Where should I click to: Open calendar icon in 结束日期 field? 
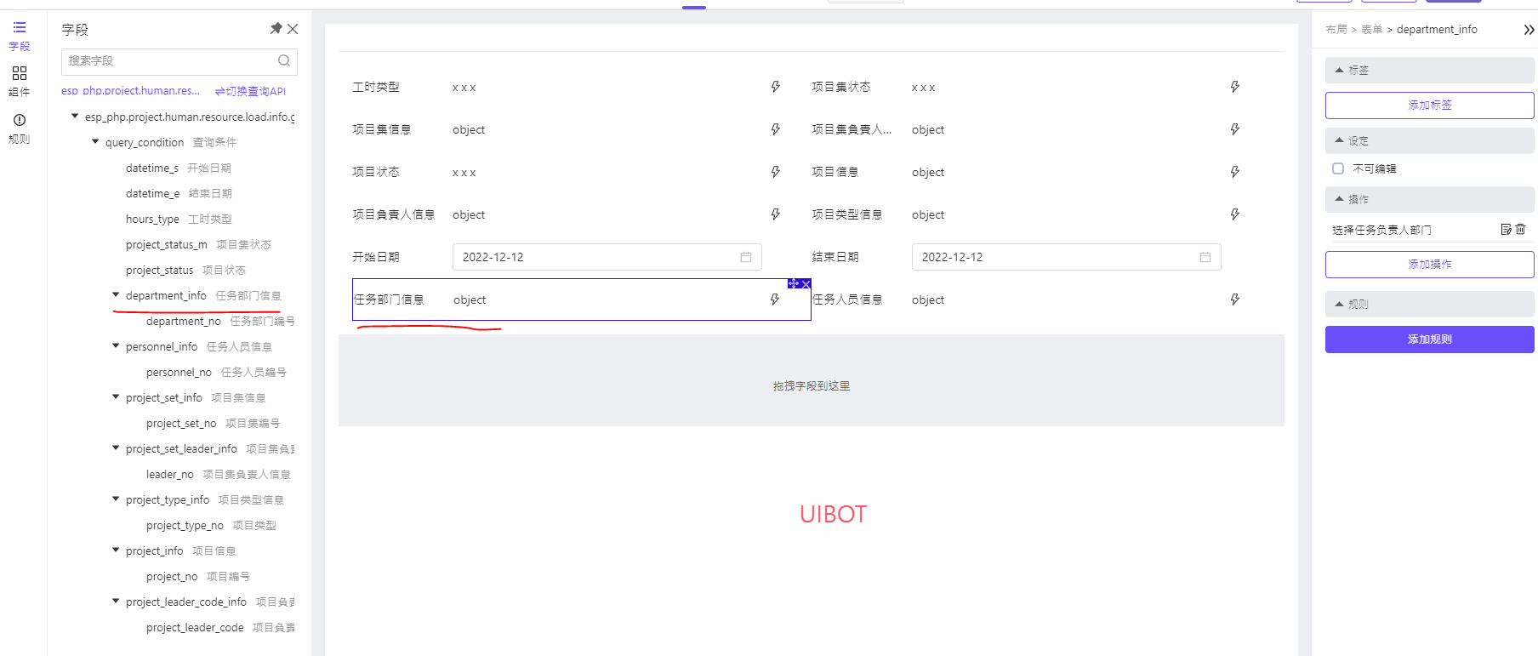pyautogui.click(x=1205, y=257)
